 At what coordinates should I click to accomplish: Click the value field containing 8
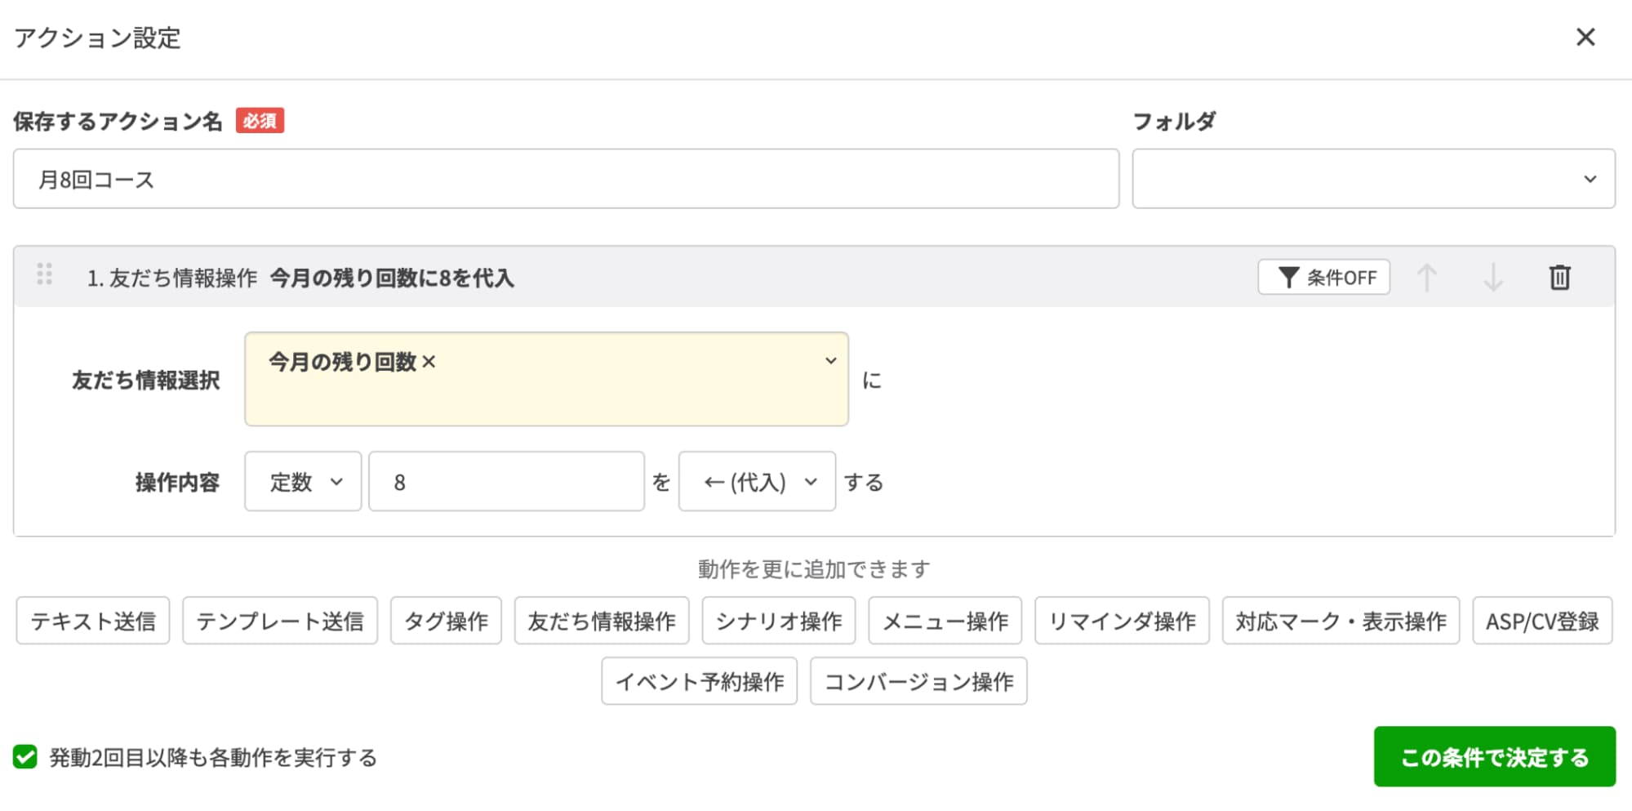point(506,482)
